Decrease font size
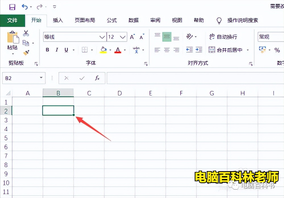Screen dimensions: 284x198 (142, 37)
